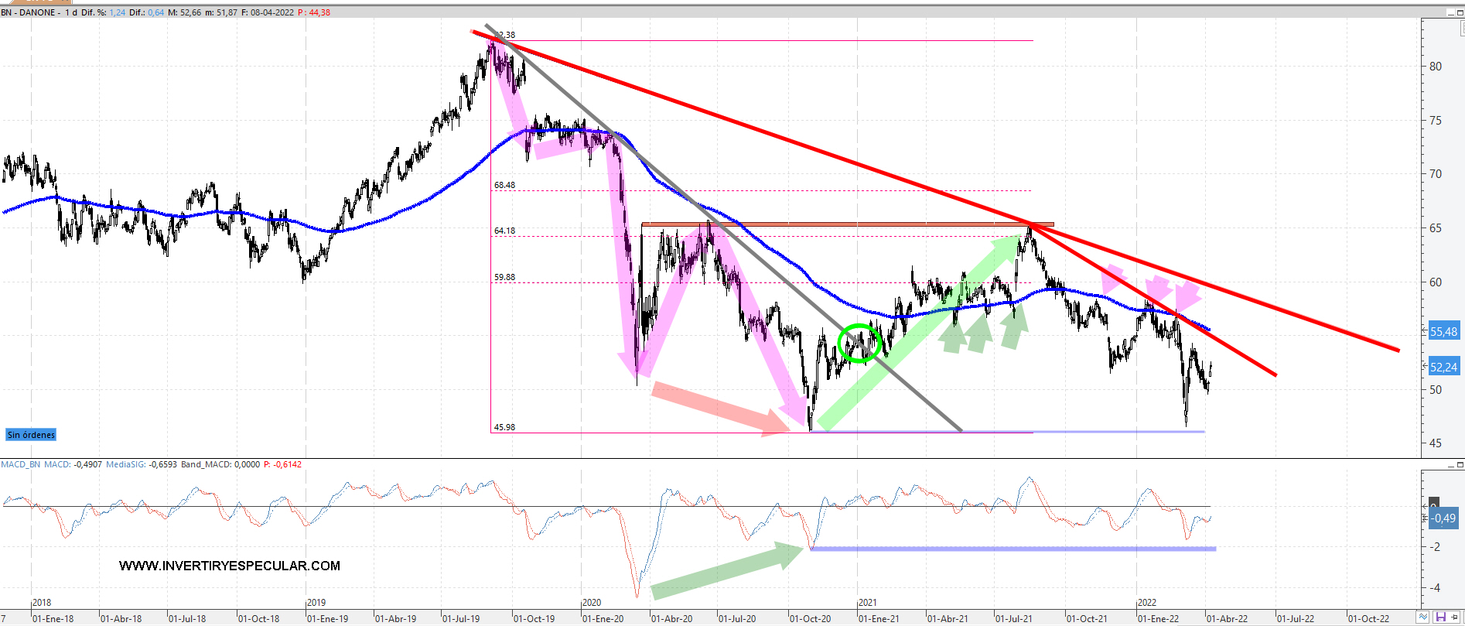Click the 'Sin órdenes' label
This screenshot has height=626, width=1465.
31,435
